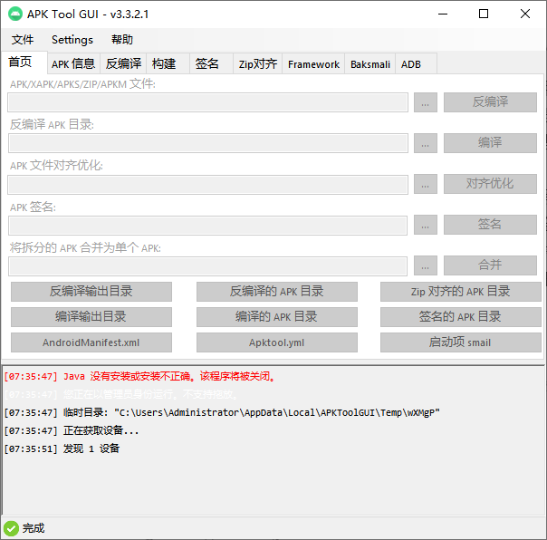Switch to the 签名 tab
Screen dimensions: 547x540
point(211,64)
